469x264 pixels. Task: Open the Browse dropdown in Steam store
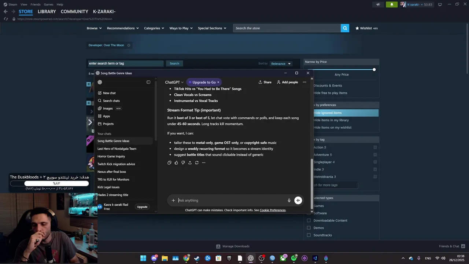pos(94,28)
